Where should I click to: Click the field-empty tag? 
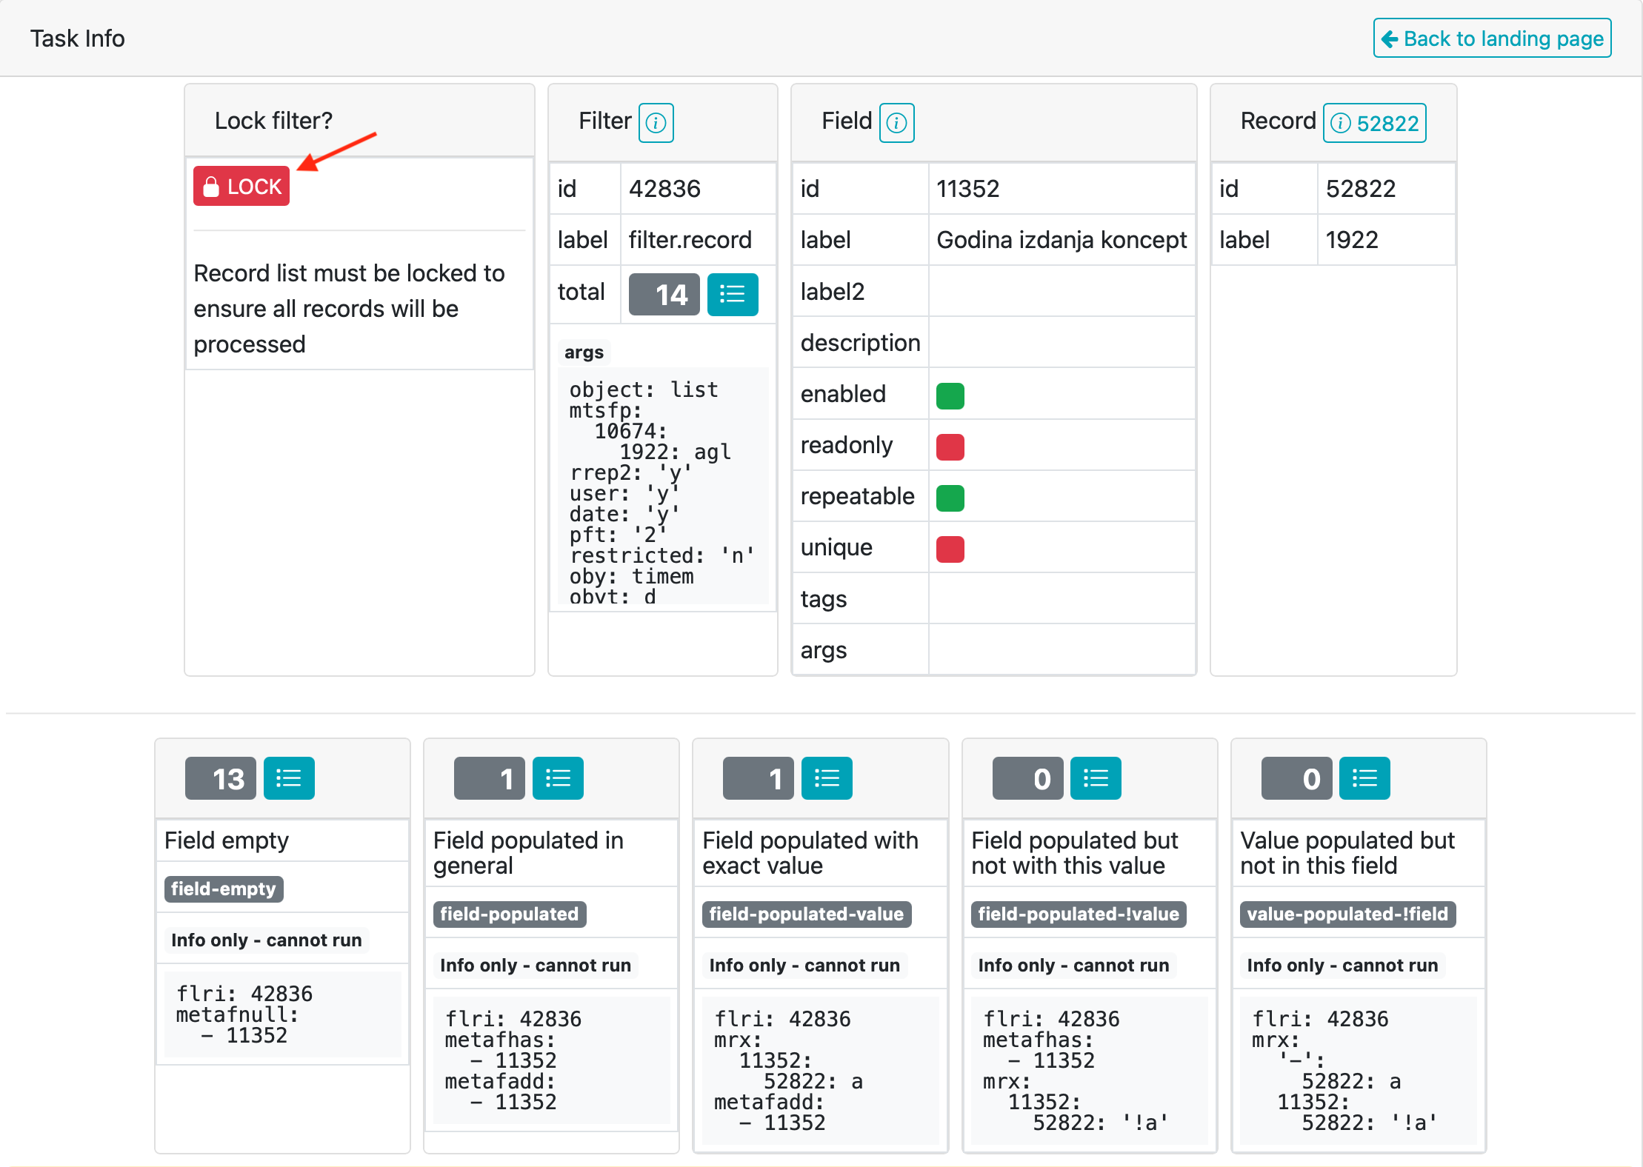coord(224,889)
